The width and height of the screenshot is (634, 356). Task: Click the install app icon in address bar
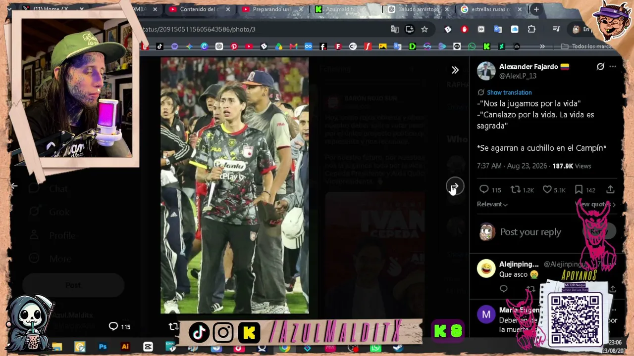(x=410, y=29)
